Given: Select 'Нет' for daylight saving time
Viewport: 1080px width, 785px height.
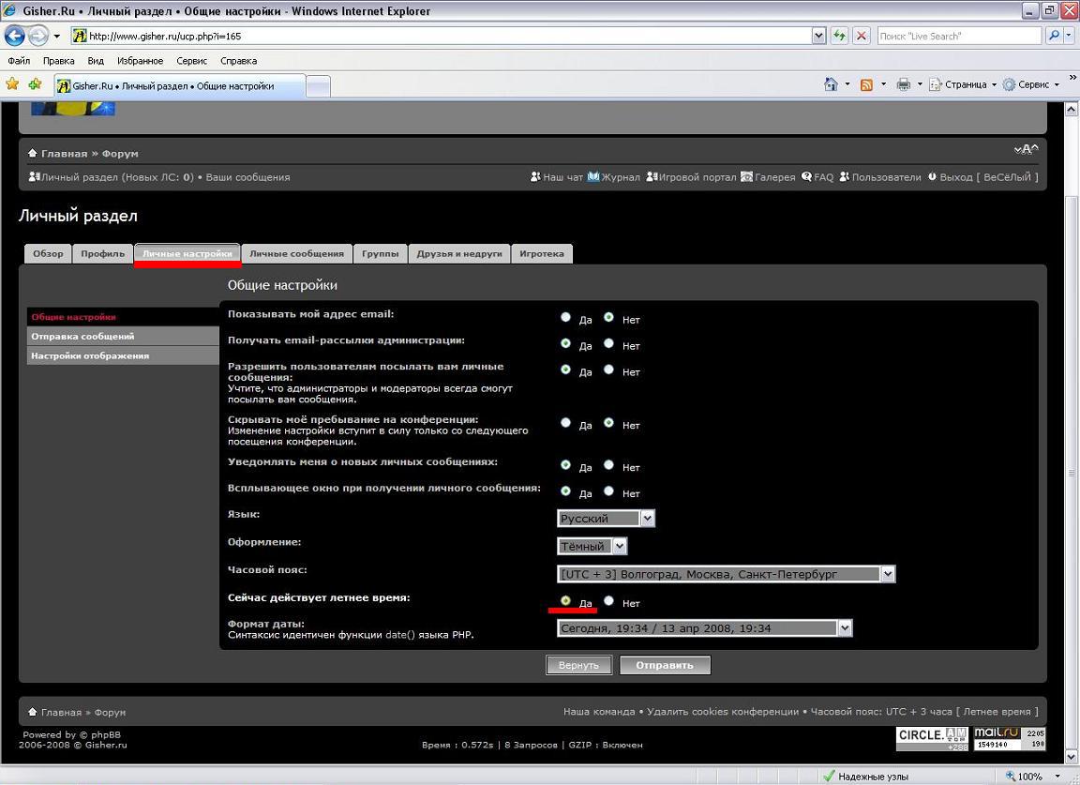Looking at the screenshot, I should [x=609, y=601].
